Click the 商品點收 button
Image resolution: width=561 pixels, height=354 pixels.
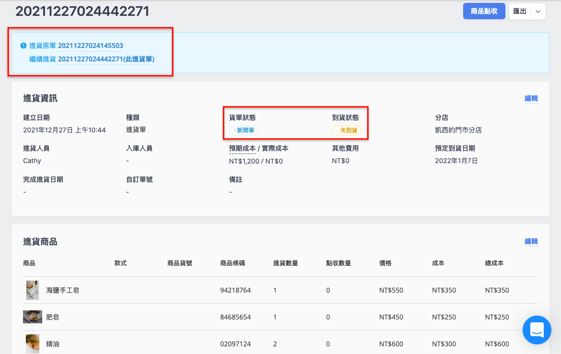coord(484,11)
